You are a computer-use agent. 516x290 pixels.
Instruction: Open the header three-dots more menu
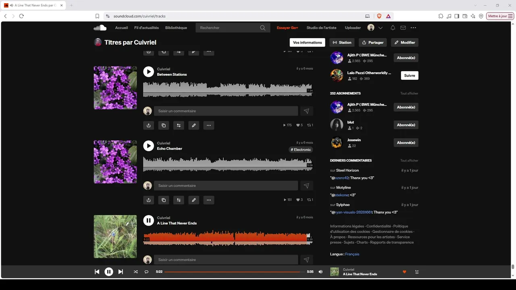pyautogui.click(x=413, y=28)
